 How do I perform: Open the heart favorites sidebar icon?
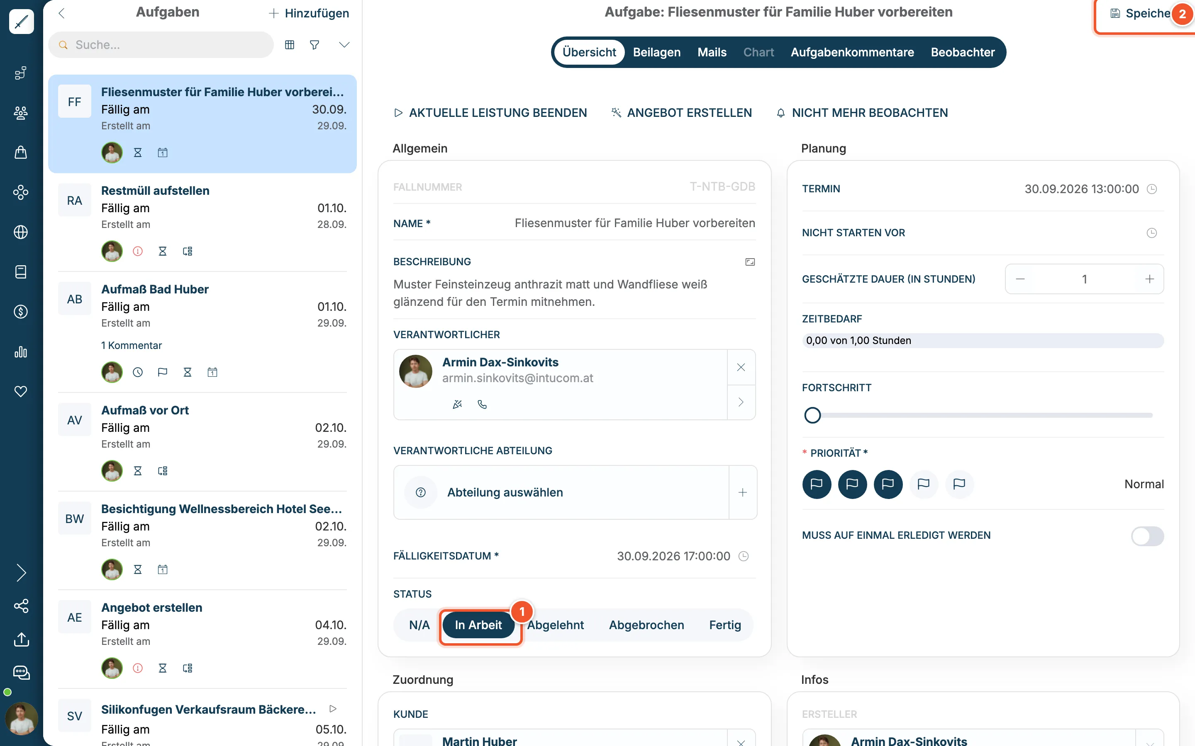click(21, 391)
